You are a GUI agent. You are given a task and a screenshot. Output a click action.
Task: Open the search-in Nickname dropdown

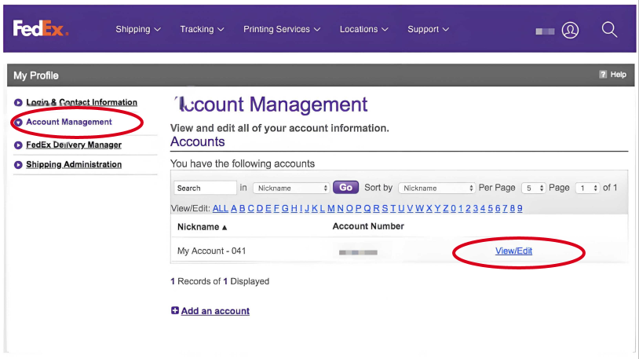tap(290, 189)
